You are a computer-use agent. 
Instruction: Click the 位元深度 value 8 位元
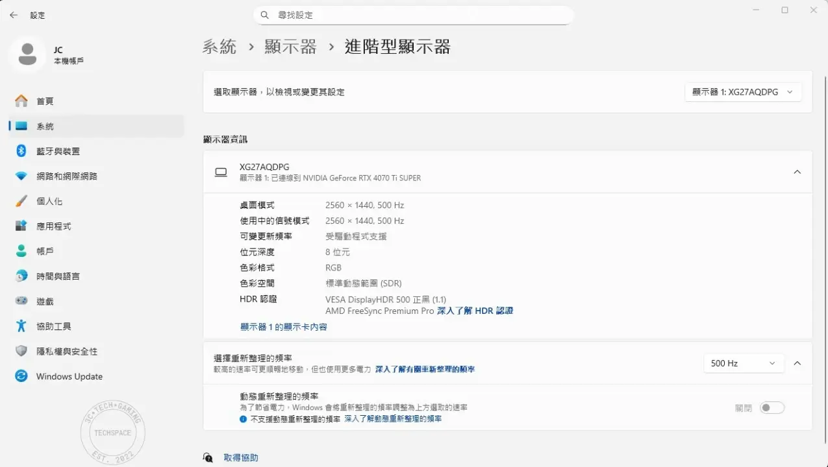point(338,252)
